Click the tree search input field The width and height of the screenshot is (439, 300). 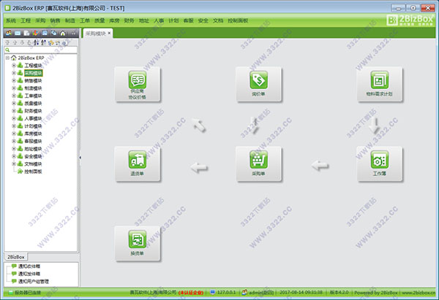[41, 50]
